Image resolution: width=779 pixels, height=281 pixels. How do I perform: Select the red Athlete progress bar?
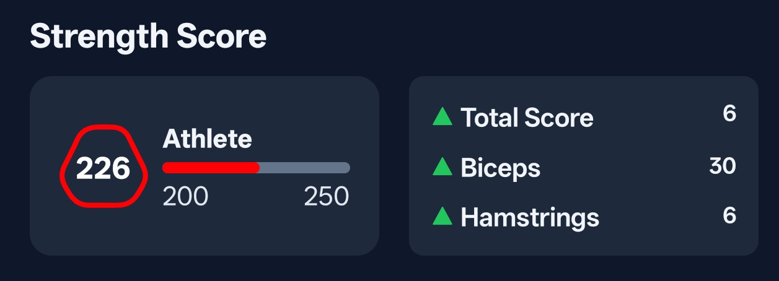211,167
